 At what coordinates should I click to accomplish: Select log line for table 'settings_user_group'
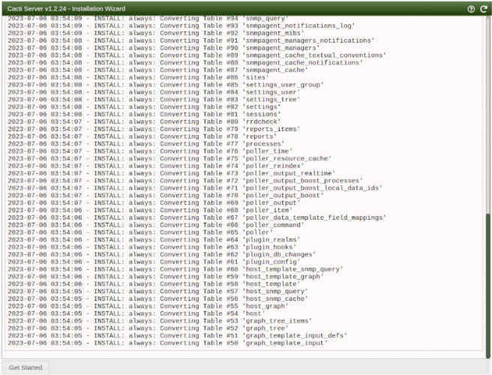coord(166,85)
